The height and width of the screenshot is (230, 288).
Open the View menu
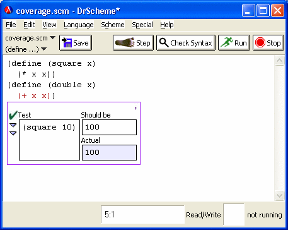[49, 25]
